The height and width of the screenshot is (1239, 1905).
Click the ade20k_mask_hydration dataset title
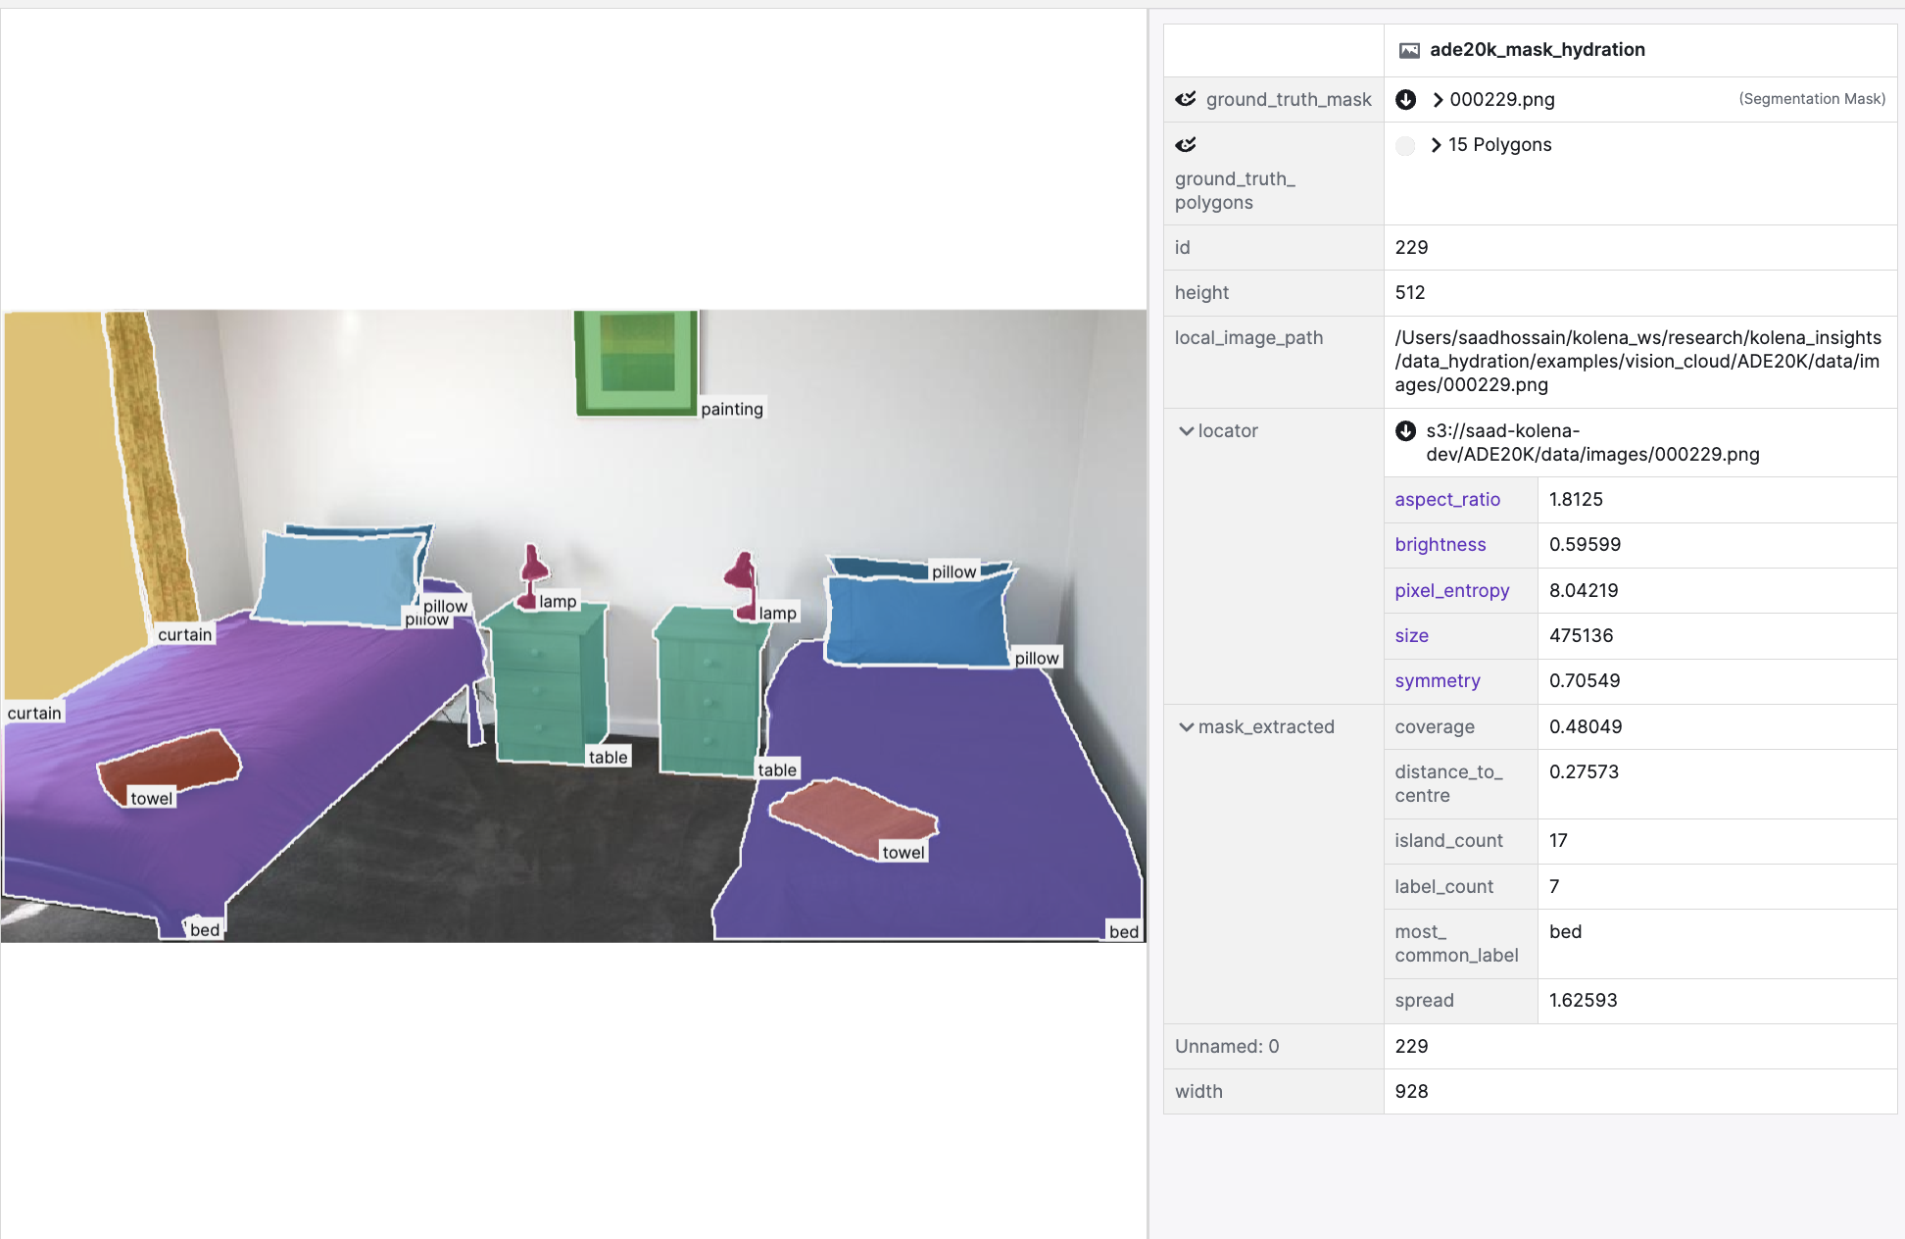pyautogui.click(x=1537, y=50)
